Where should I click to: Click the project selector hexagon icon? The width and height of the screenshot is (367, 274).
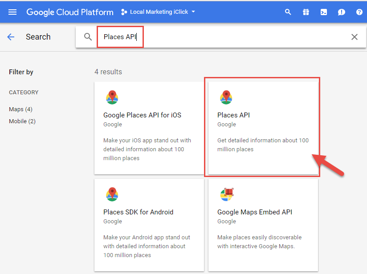124,12
